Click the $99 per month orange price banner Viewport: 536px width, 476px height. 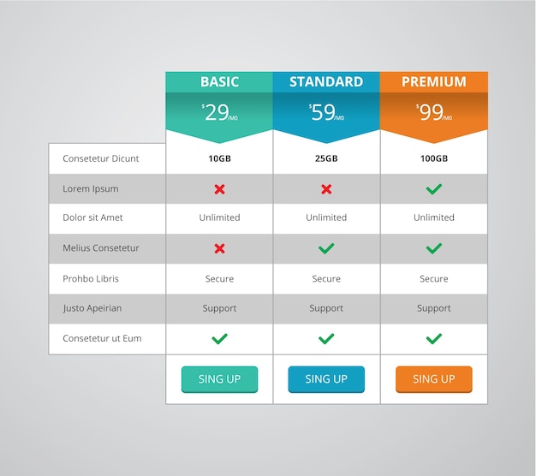tap(434, 116)
